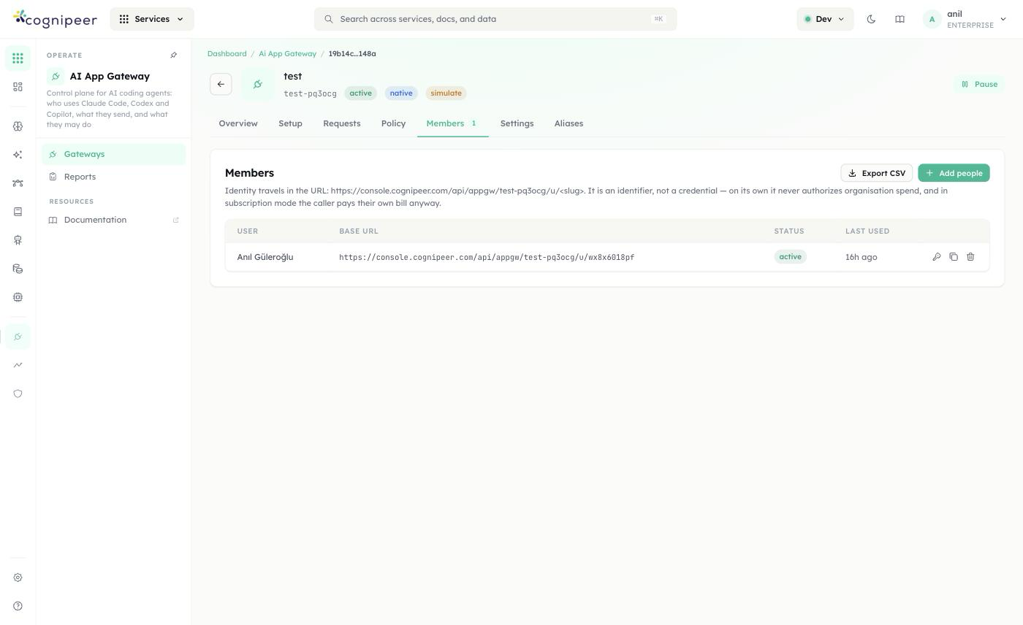Click the simulate badge under test title
Screen dimensions: 1023x625
[446, 93]
